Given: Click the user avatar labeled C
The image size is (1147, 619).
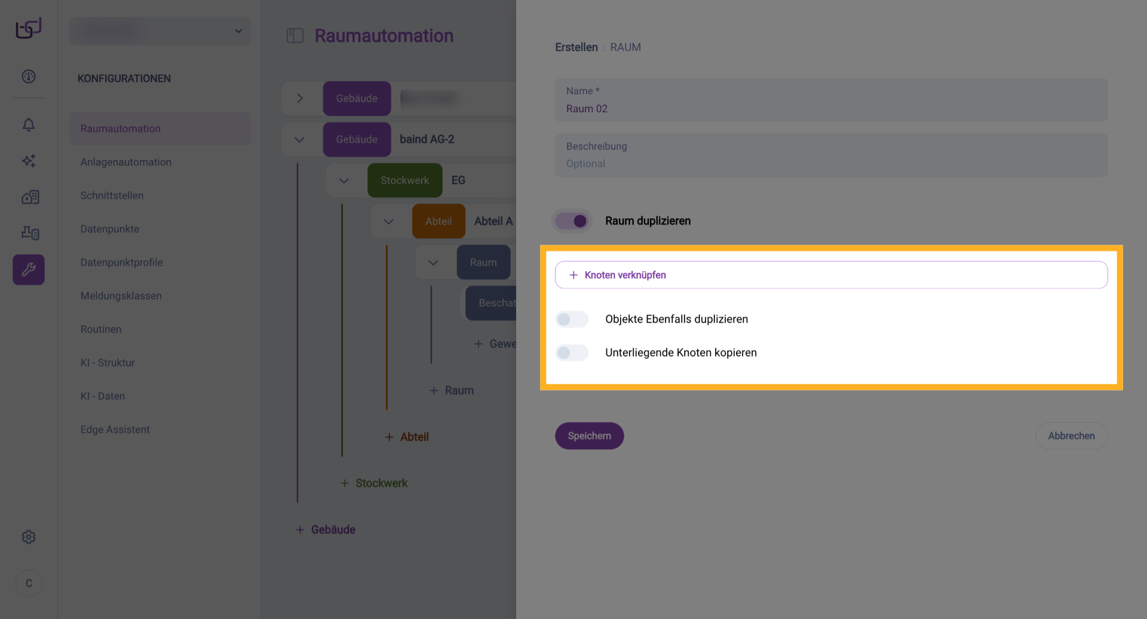Looking at the screenshot, I should (29, 583).
